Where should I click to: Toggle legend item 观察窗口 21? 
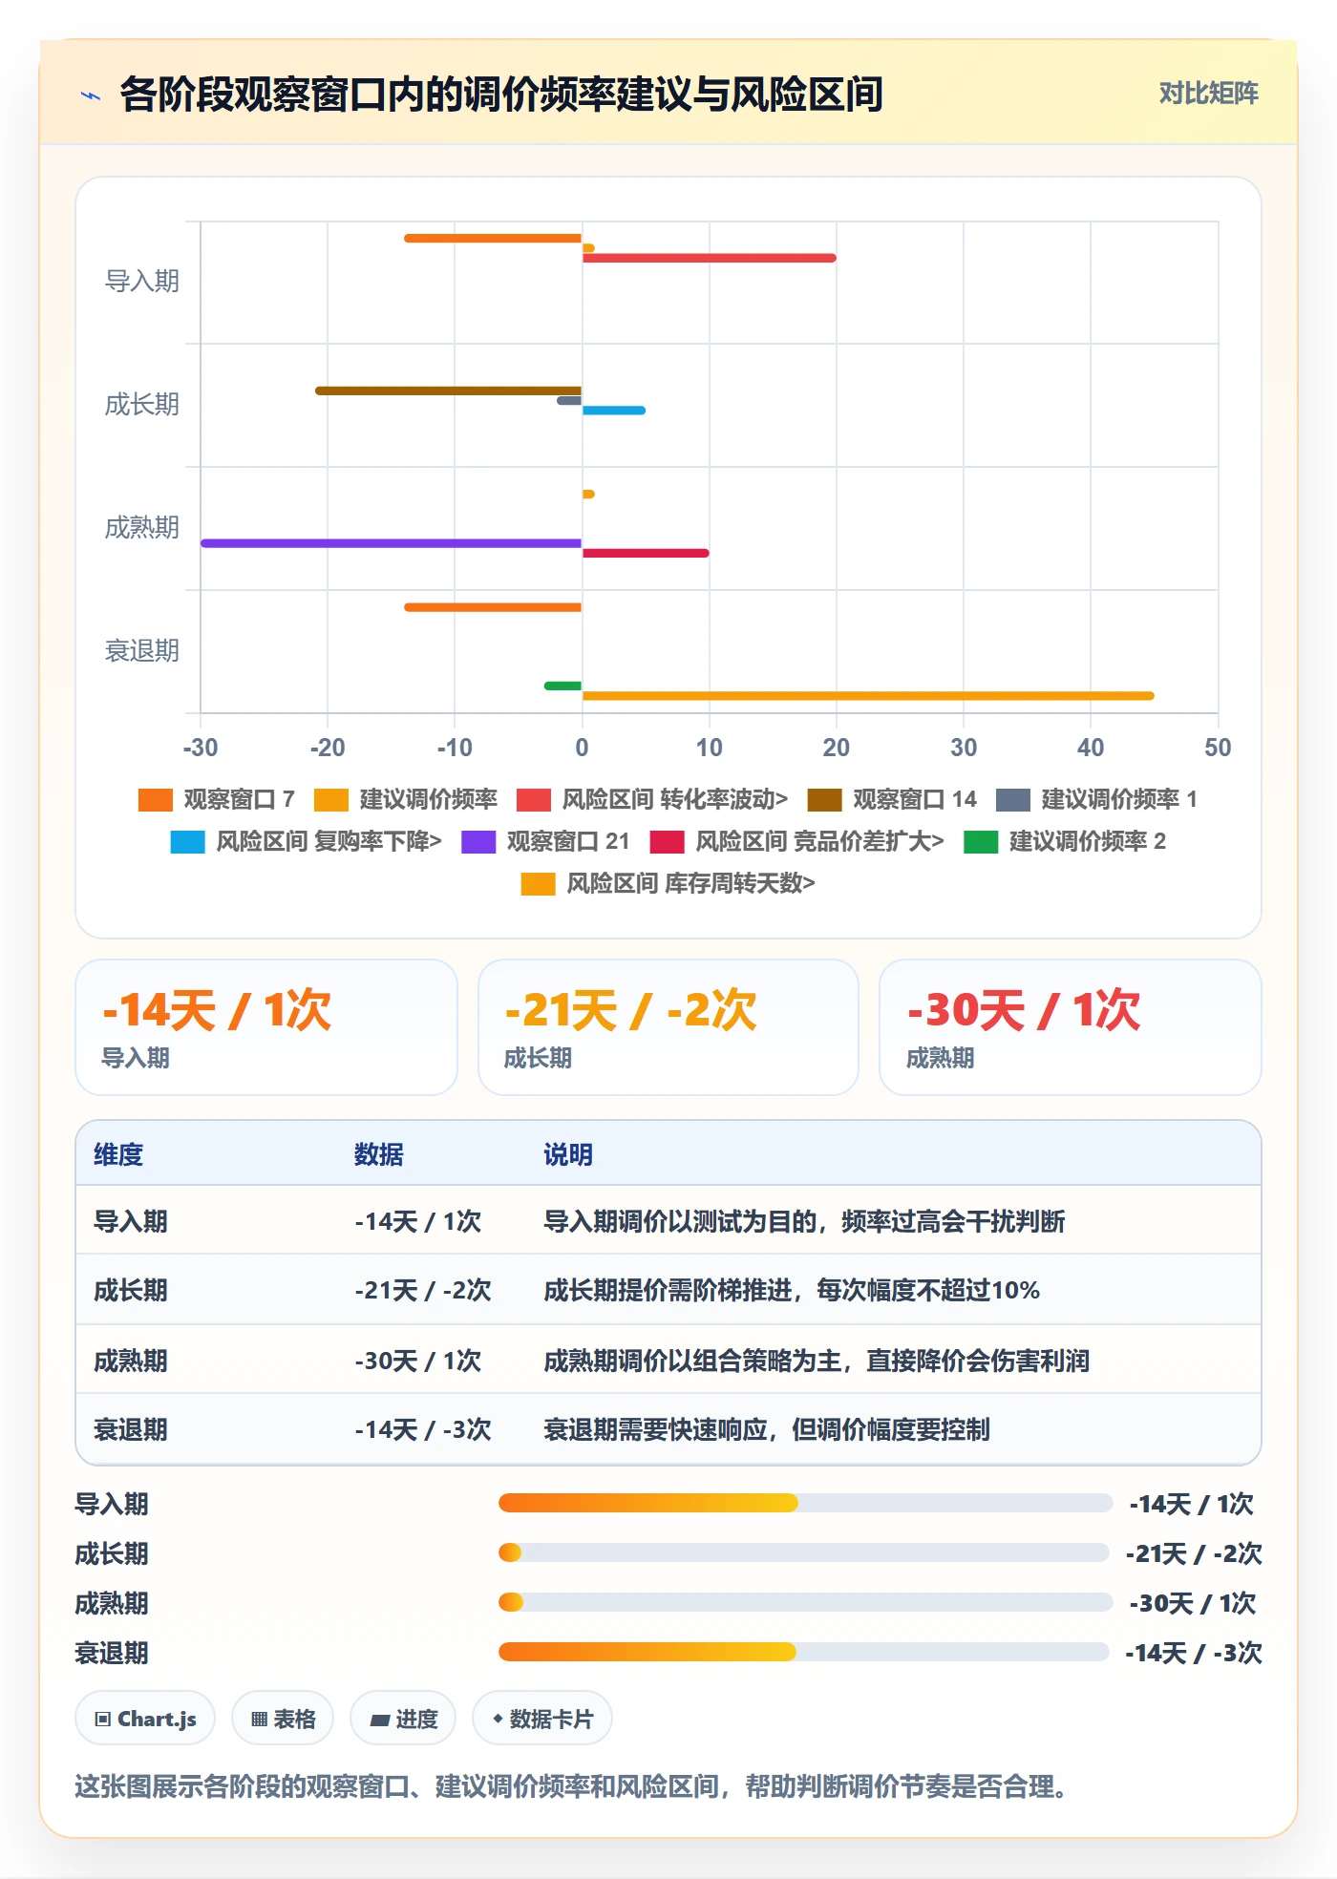(545, 841)
